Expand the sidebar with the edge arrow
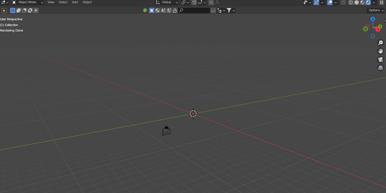Viewport: 386px width, 193px height. (385, 21)
